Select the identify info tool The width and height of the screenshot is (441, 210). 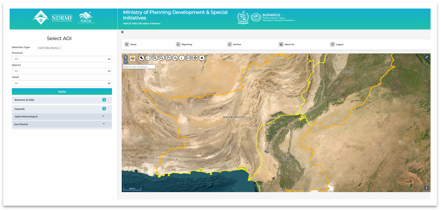182,58
